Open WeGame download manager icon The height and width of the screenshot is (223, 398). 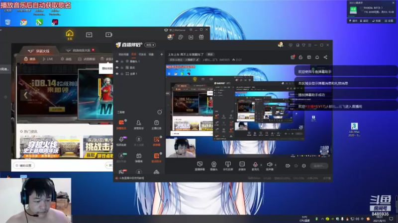pyautogui.click(x=191, y=37)
